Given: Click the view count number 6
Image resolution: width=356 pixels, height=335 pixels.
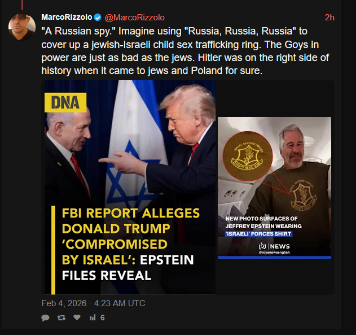Looking at the screenshot, I should point(102,317).
